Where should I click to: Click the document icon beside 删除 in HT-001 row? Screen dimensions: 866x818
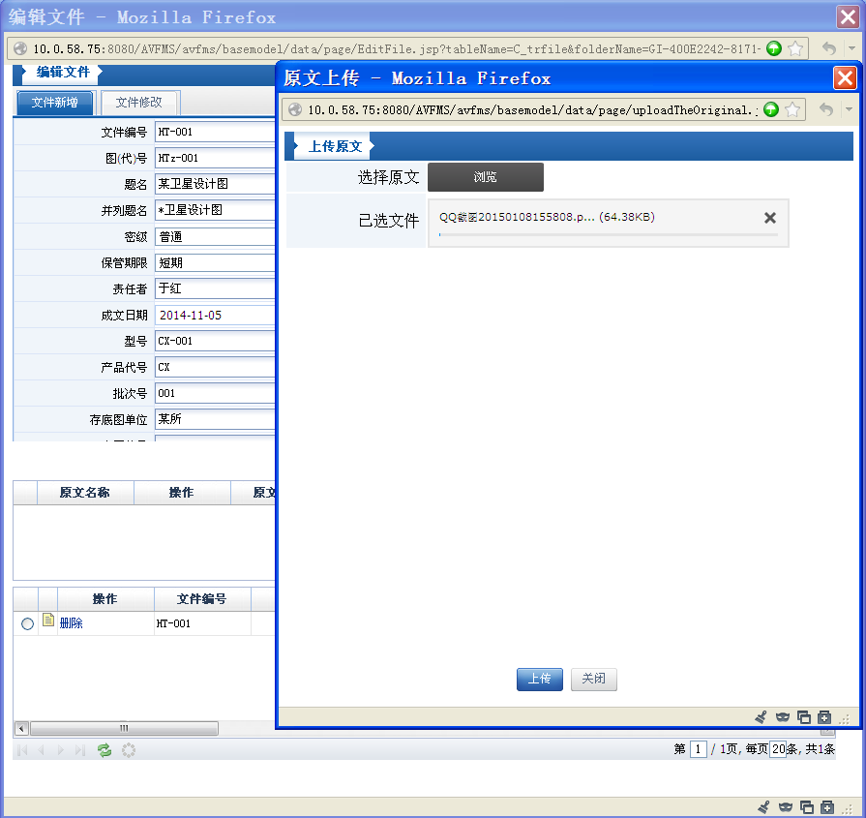(x=48, y=621)
